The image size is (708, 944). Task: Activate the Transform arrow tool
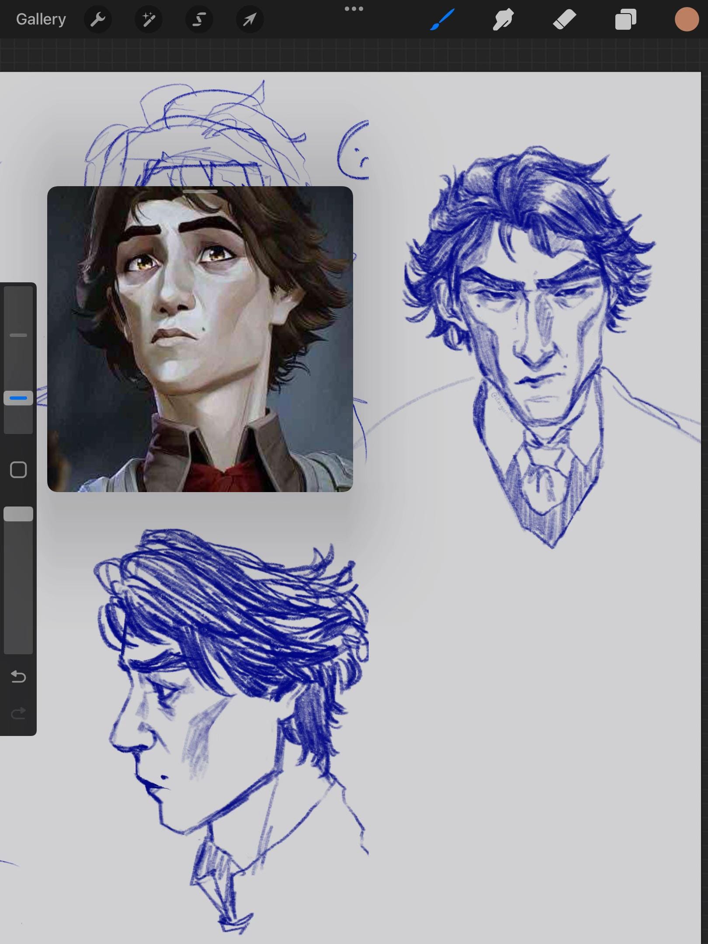pos(250,19)
